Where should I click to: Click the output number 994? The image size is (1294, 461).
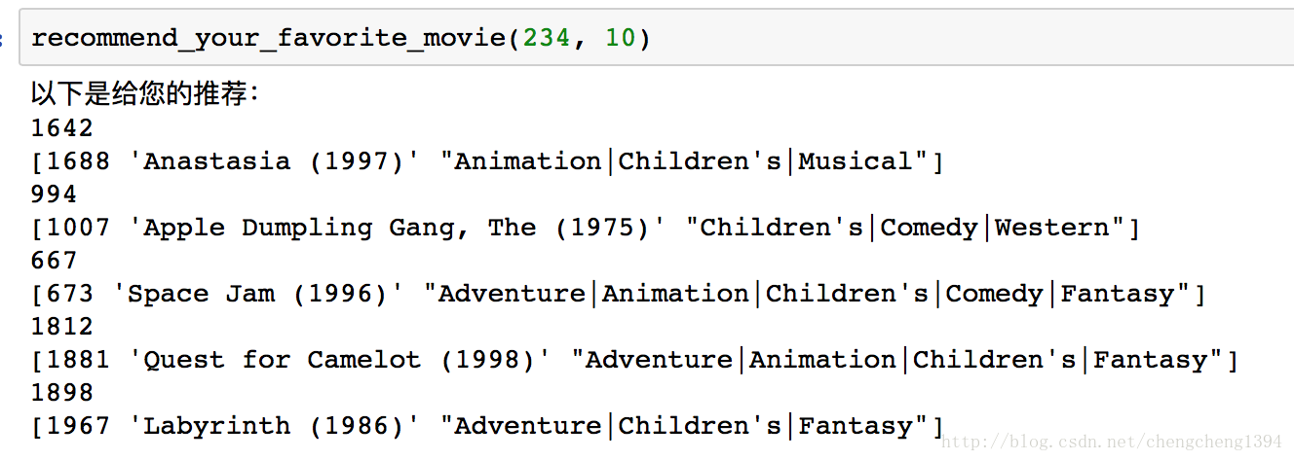click(55, 195)
